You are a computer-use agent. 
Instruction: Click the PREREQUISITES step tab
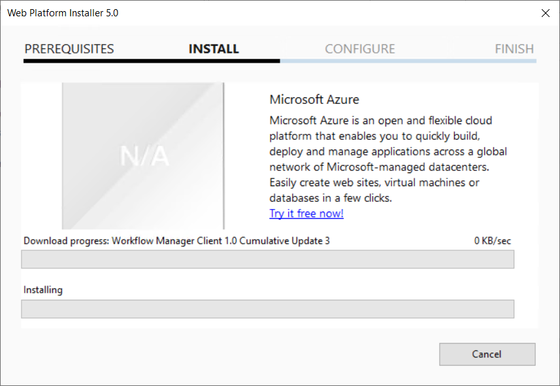(69, 49)
